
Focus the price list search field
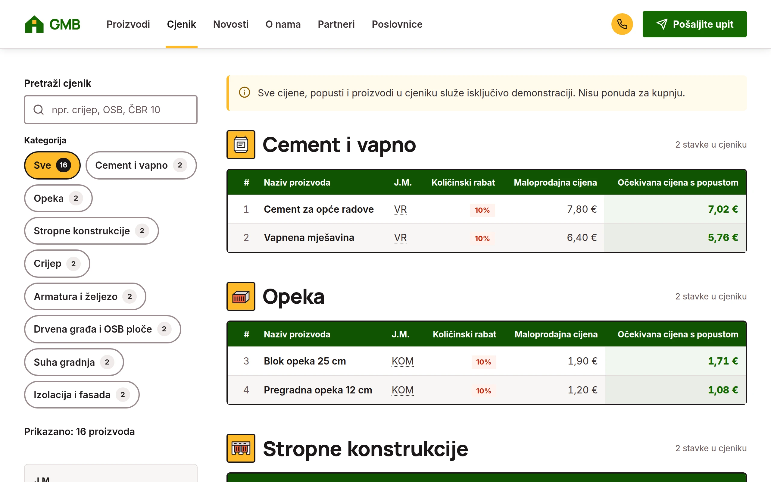(111, 110)
